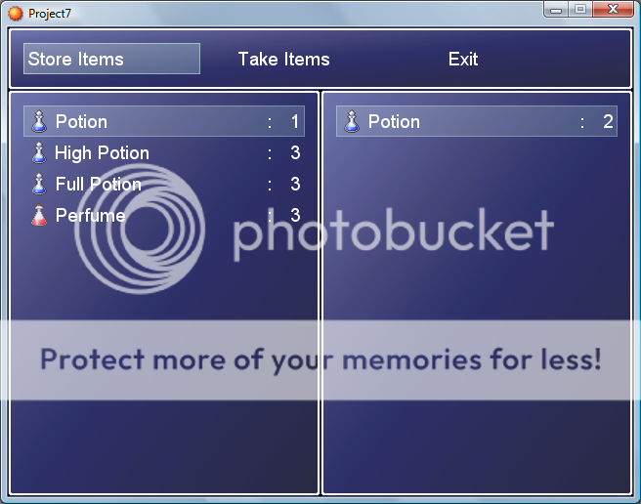Choose the Take Items option

click(283, 59)
